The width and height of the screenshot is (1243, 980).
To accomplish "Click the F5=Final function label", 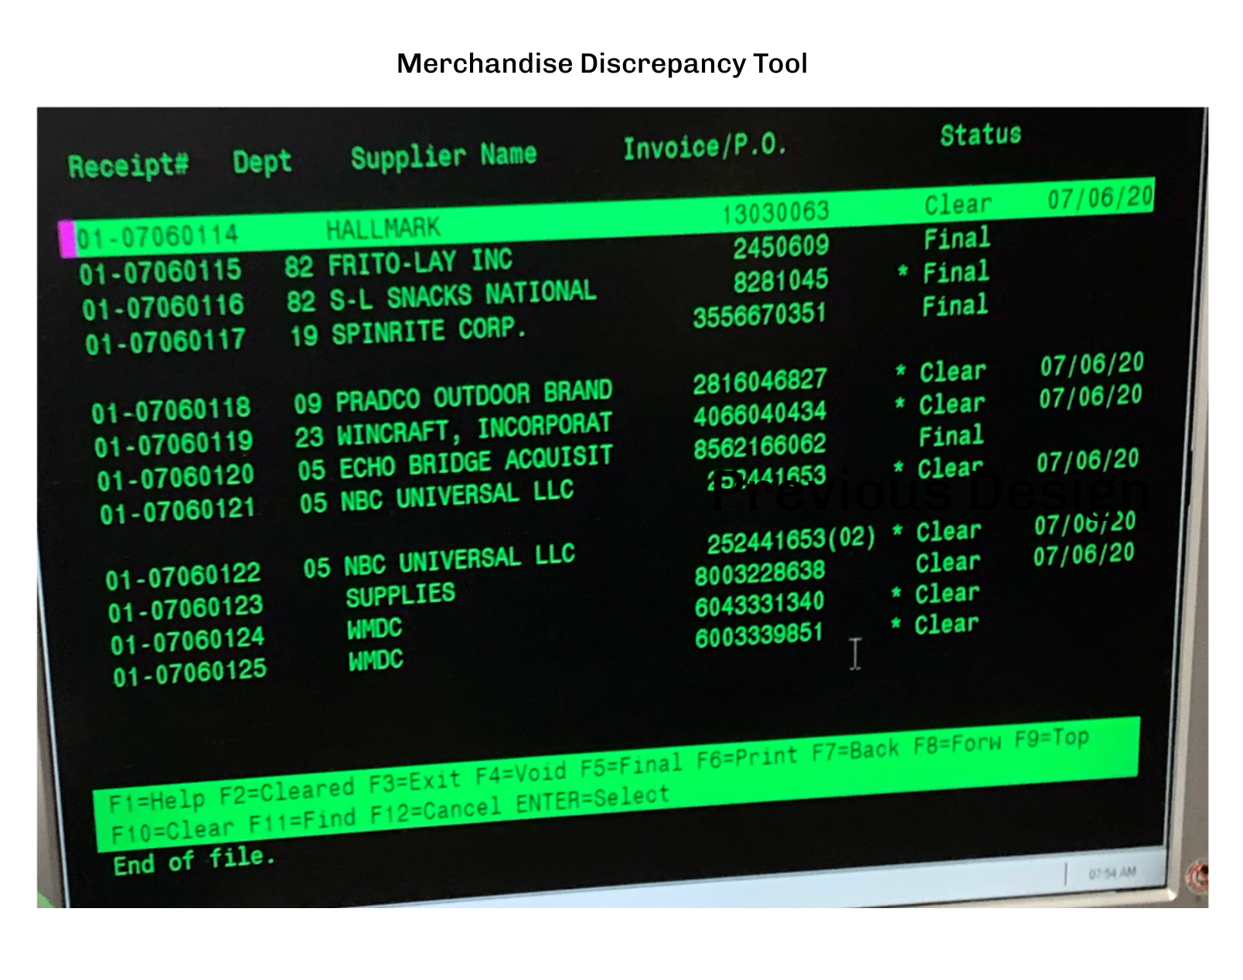I will 631,765.
